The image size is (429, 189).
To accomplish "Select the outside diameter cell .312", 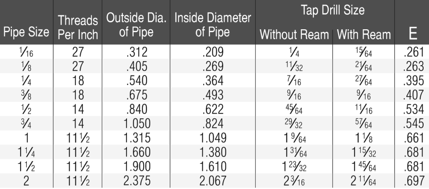I will point(136,52).
